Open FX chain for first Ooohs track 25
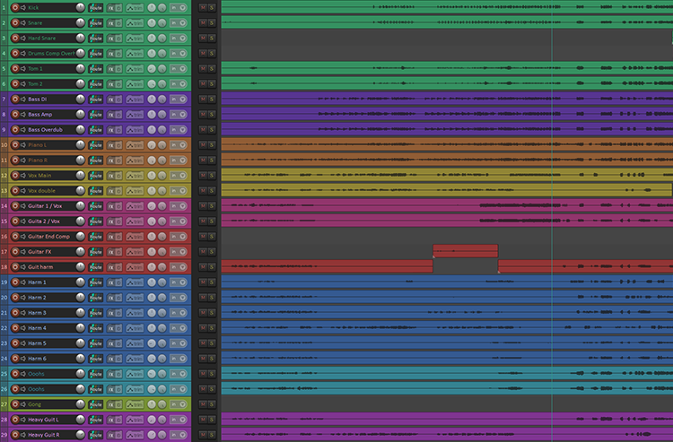Image resolution: width=673 pixels, height=442 pixels. [x=110, y=374]
